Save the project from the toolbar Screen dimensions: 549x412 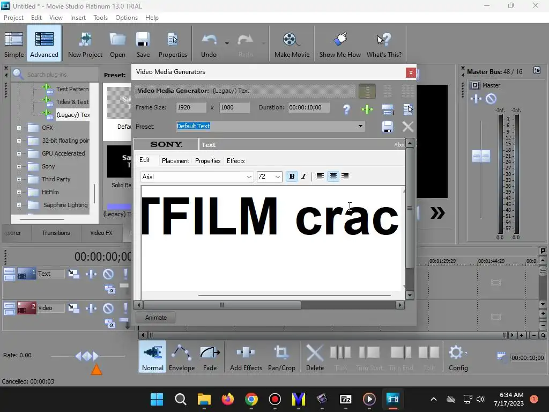[x=143, y=44]
